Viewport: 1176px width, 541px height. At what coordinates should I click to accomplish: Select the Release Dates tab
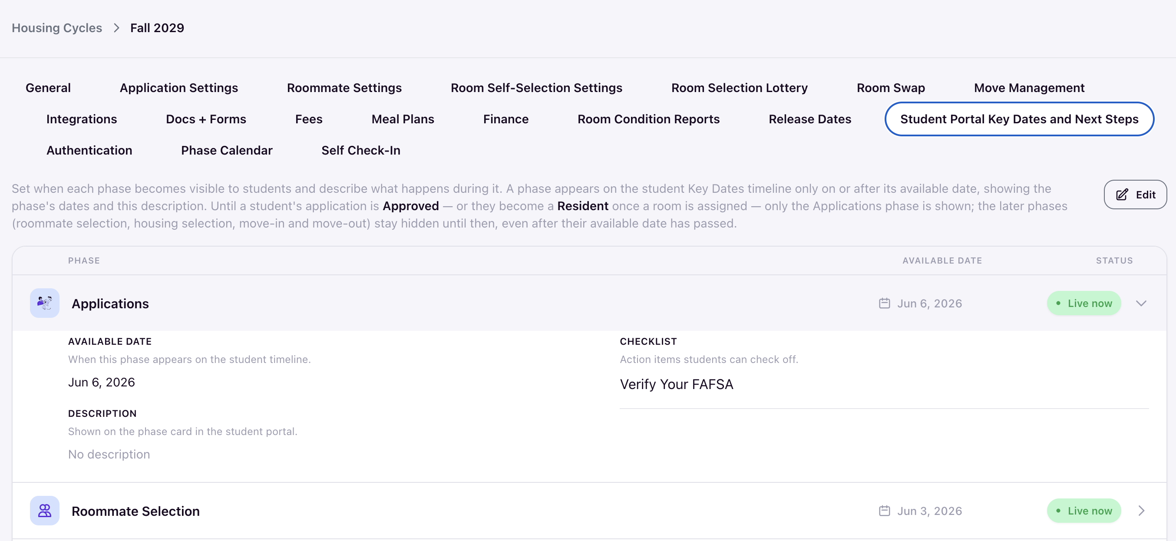click(x=810, y=119)
